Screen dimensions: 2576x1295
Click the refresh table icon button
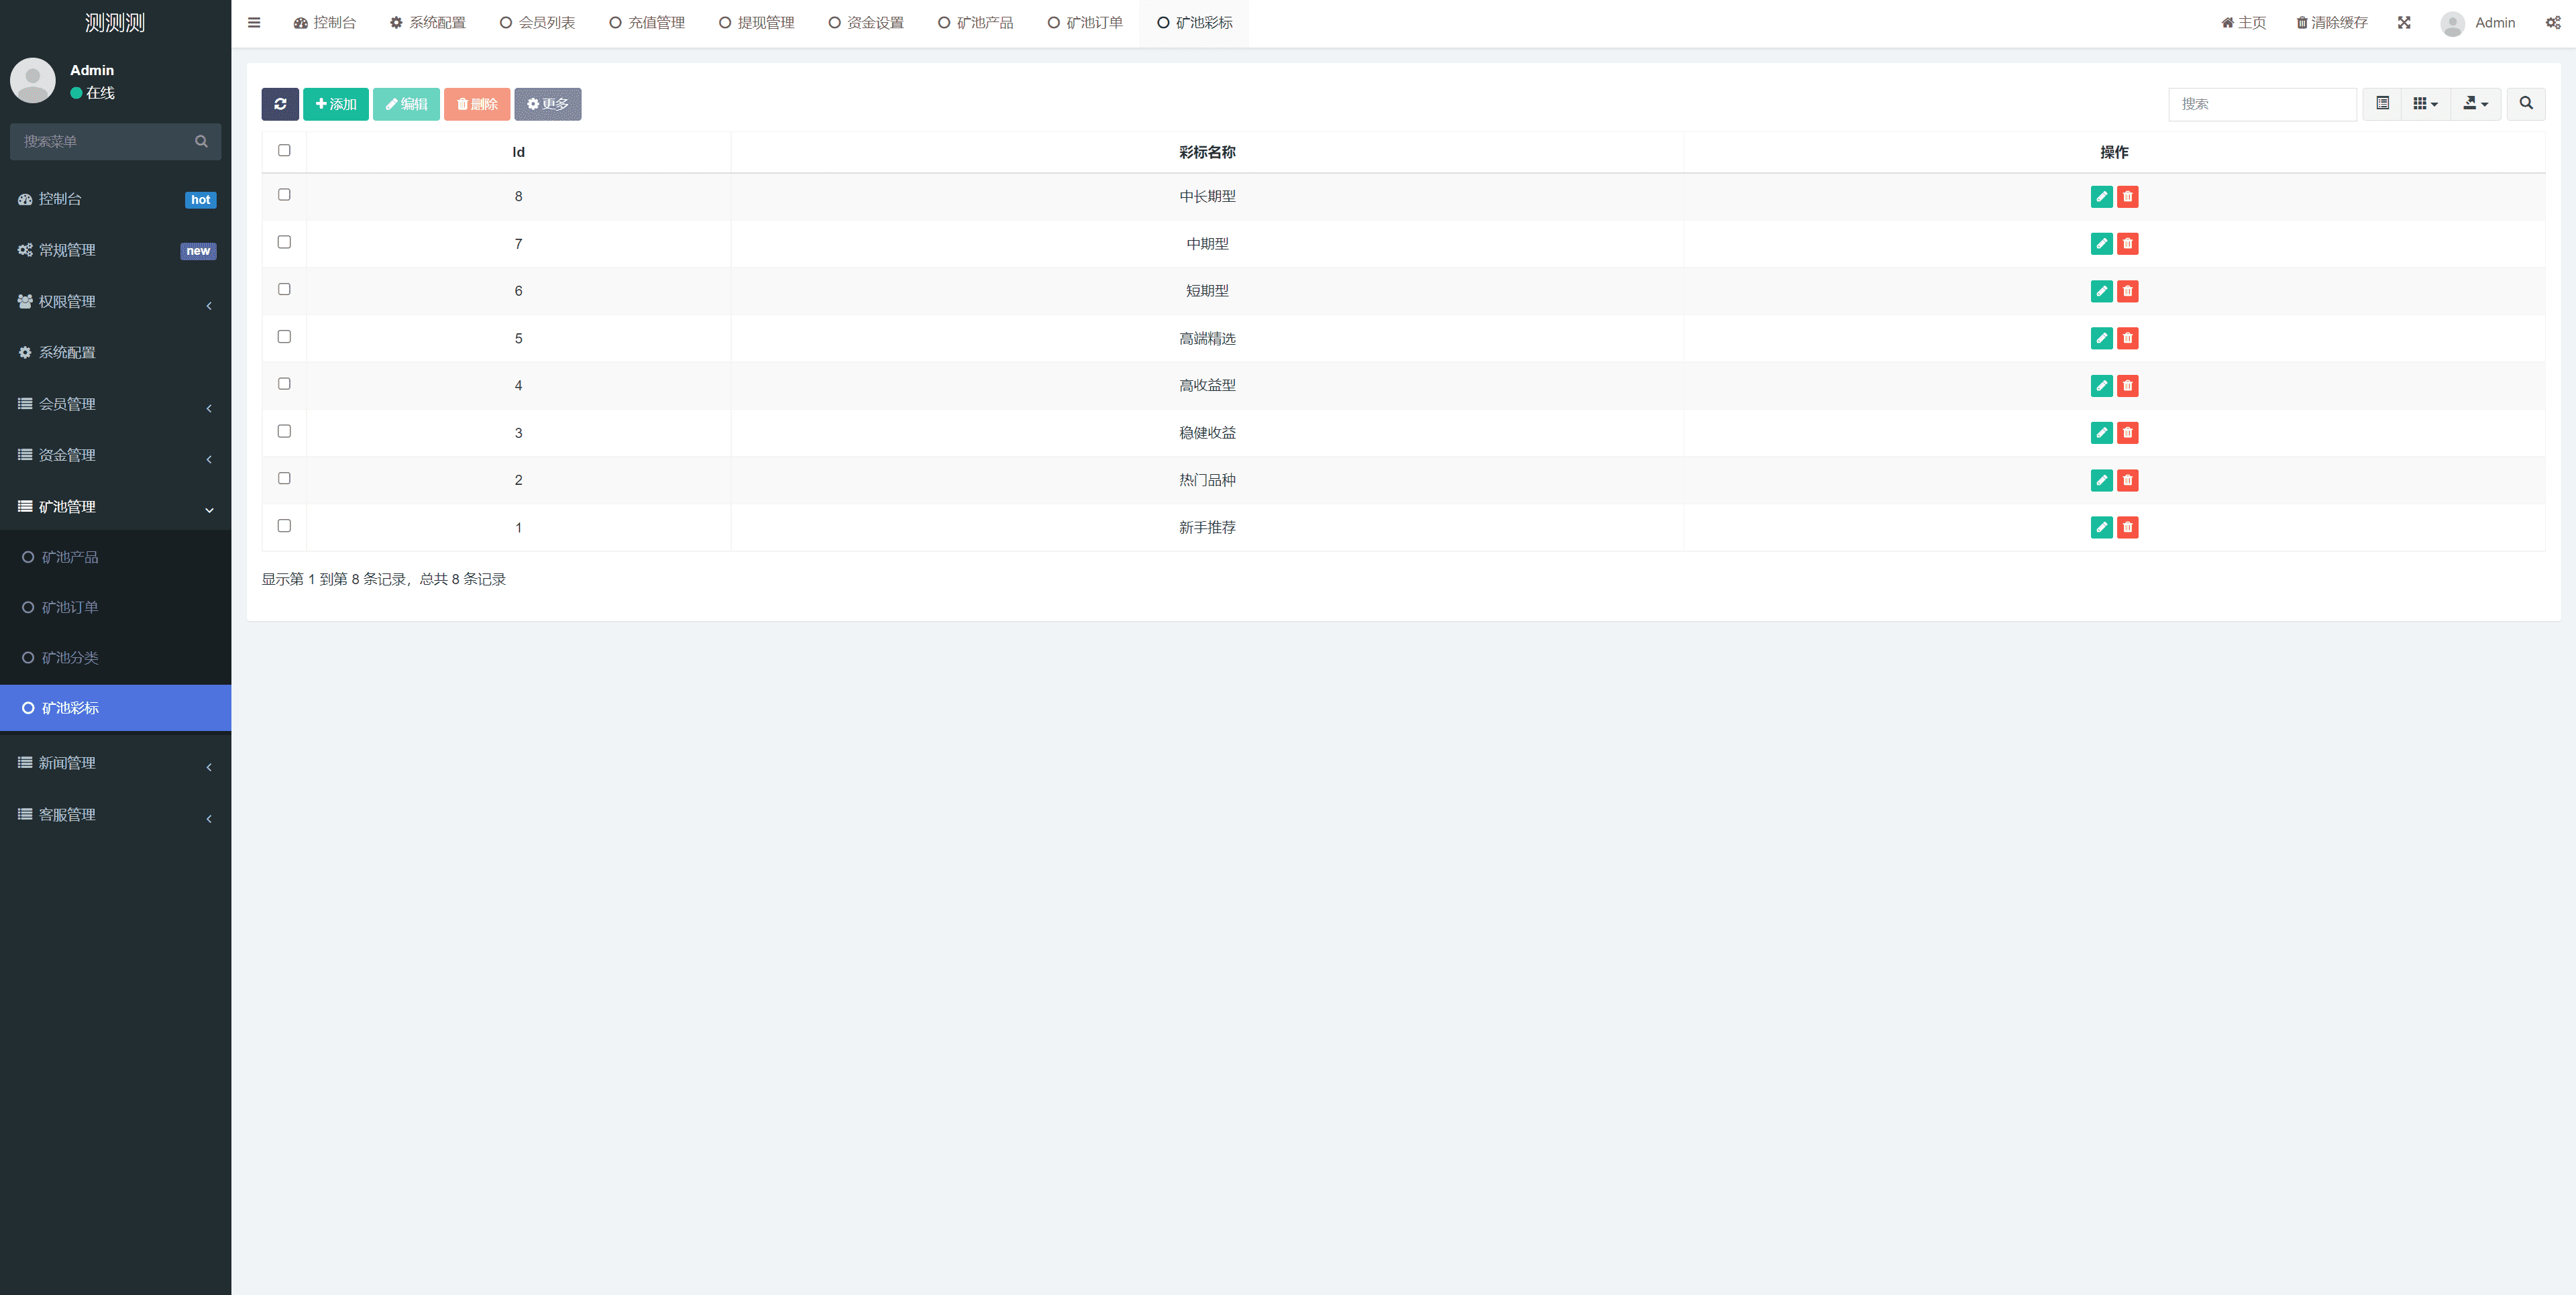pos(280,104)
